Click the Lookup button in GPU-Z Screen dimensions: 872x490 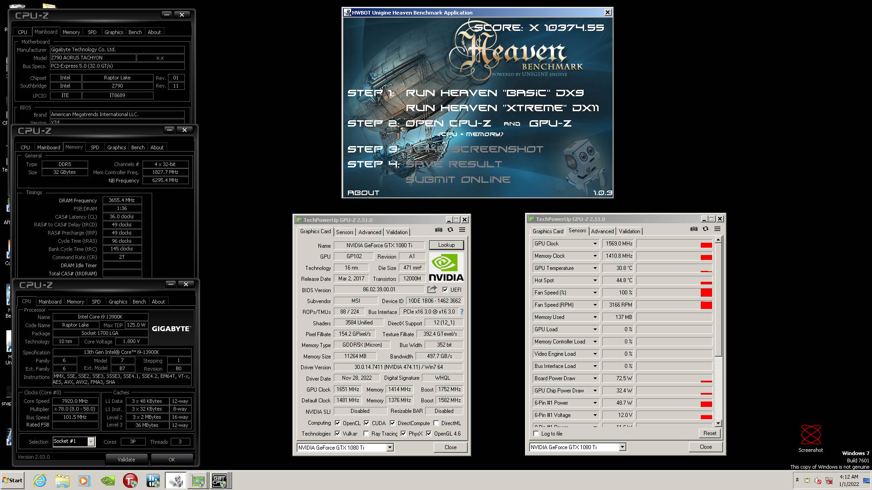click(446, 245)
